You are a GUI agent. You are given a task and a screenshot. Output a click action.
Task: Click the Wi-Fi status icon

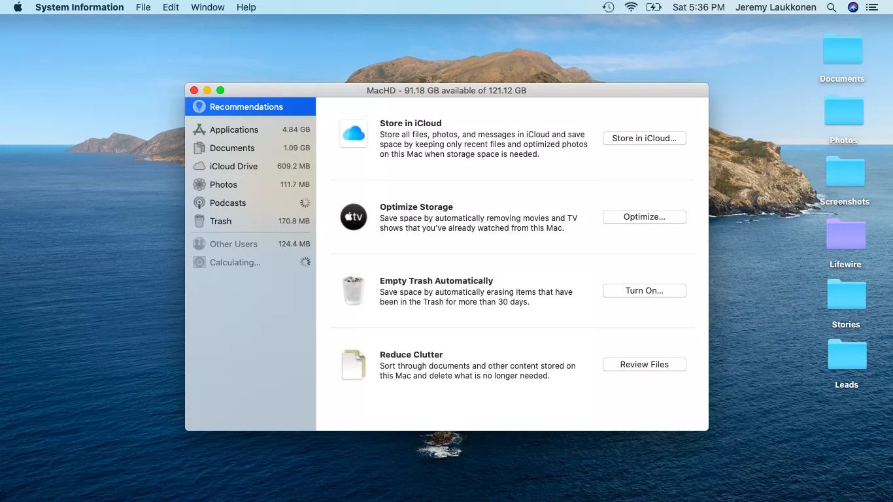(631, 7)
